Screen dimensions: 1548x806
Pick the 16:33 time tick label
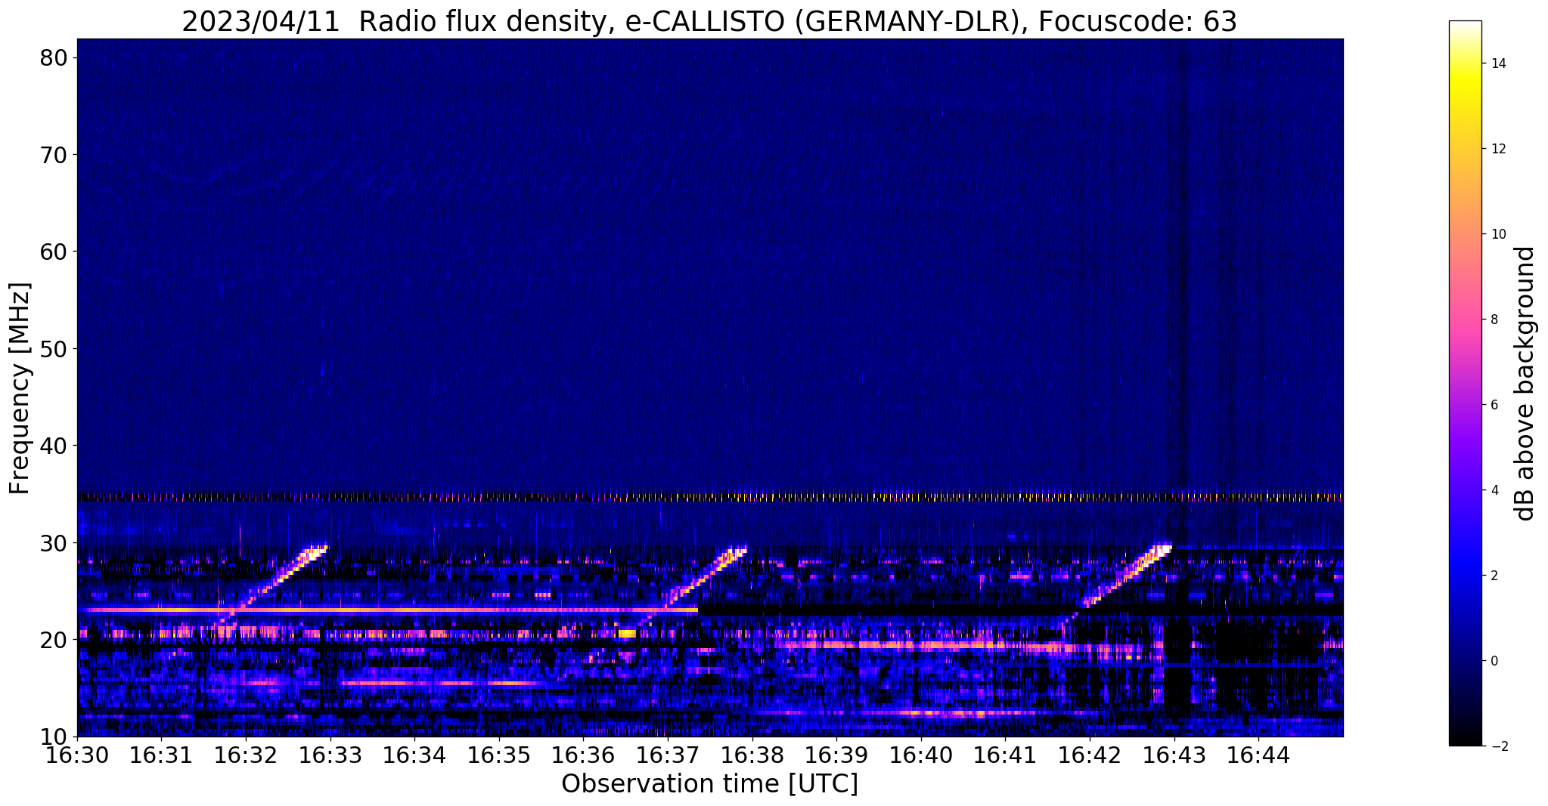330,755
